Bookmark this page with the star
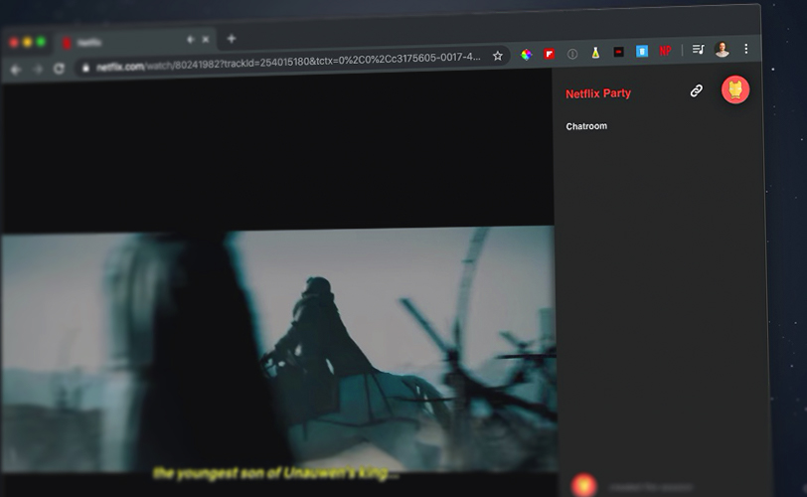Screen dimensions: 807x497 (x=497, y=56)
